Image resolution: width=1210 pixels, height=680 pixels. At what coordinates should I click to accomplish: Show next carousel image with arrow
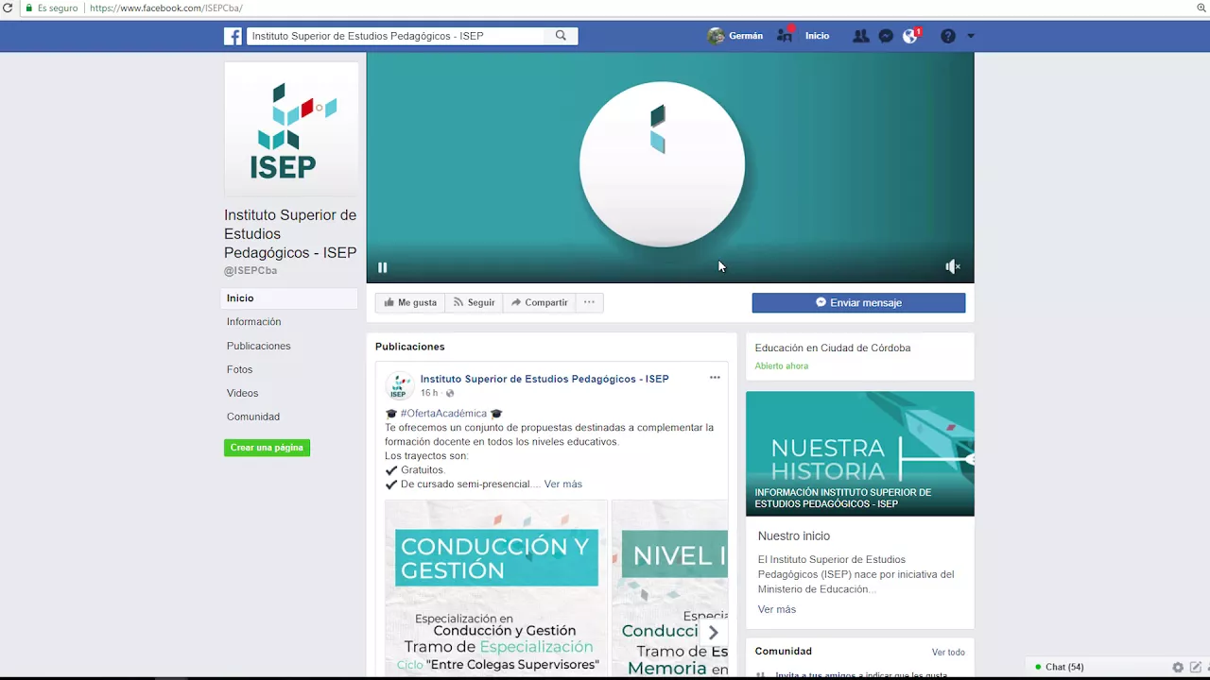click(x=713, y=633)
